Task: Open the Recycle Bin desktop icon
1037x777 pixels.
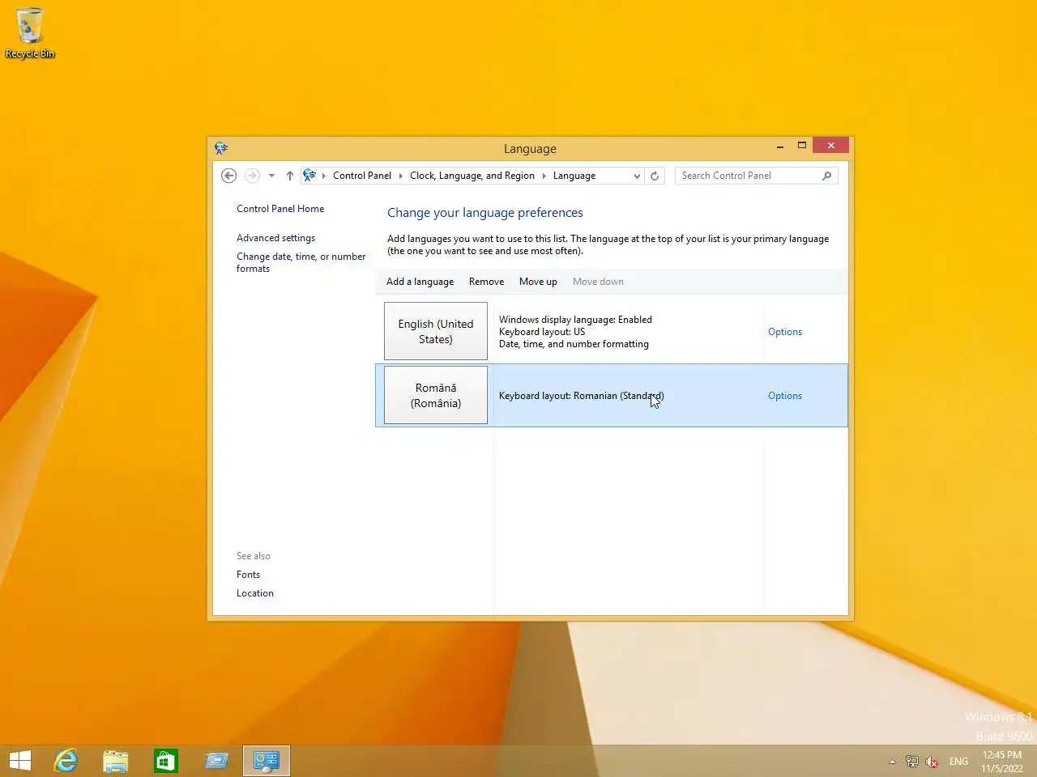Action: (30, 33)
